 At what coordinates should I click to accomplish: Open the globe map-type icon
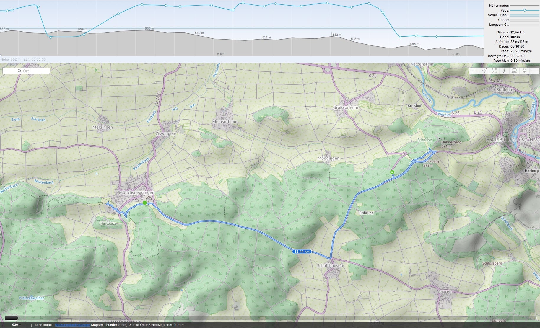pyautogui.click(x=524, y=71)
